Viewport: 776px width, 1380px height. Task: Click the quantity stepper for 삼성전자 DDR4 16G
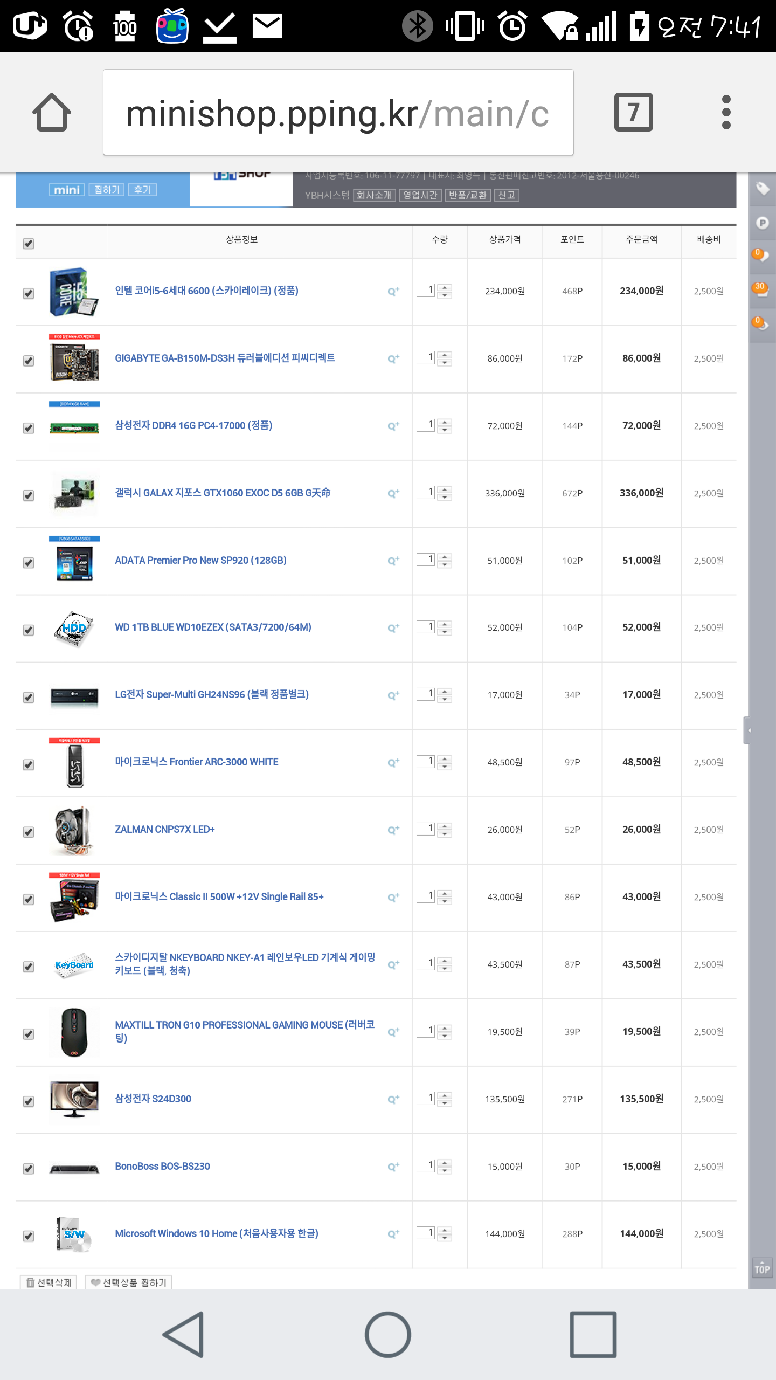445,426
